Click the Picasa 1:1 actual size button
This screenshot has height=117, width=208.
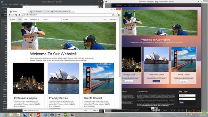[136, 110]
